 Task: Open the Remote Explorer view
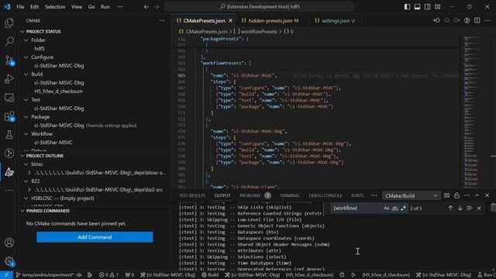tap(9, 98)
